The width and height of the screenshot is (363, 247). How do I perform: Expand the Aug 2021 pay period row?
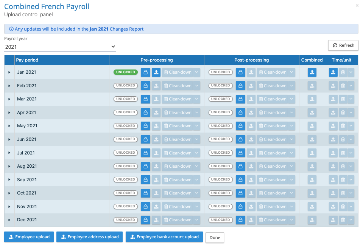coord(9,166)
